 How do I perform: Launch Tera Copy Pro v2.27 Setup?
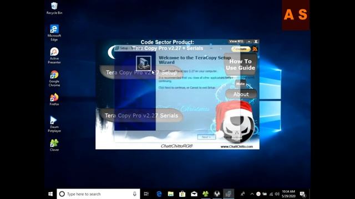click(x=141, y=72)
